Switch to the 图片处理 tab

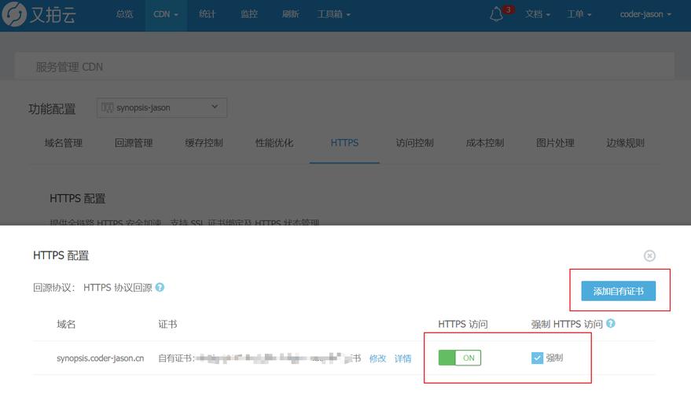click(555, 143)
